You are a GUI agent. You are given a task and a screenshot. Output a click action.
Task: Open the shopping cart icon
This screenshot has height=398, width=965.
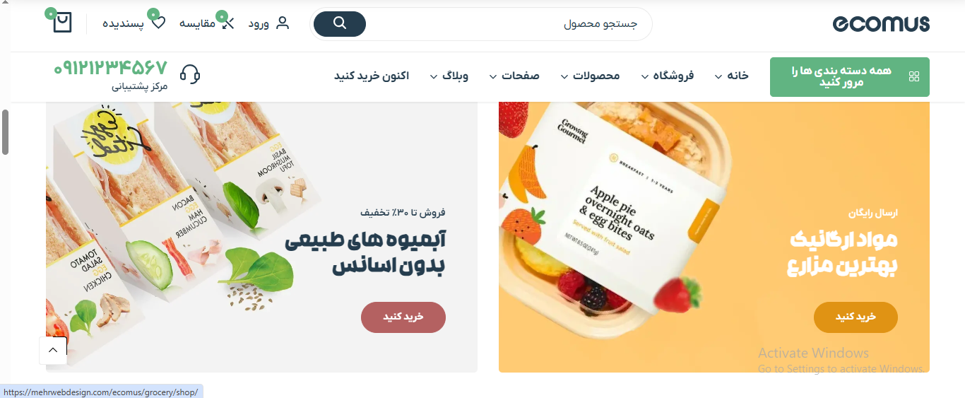point(62,23)
